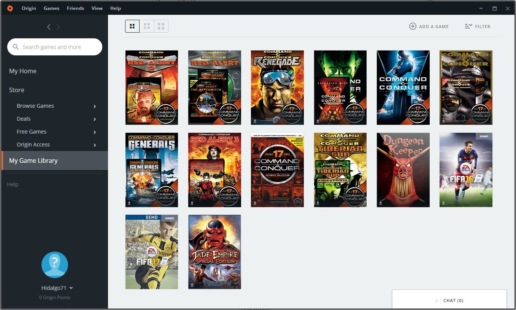Open the Chat (0) panel
Viewport: 516px width, 310px height.
click(x=449, y=300)
